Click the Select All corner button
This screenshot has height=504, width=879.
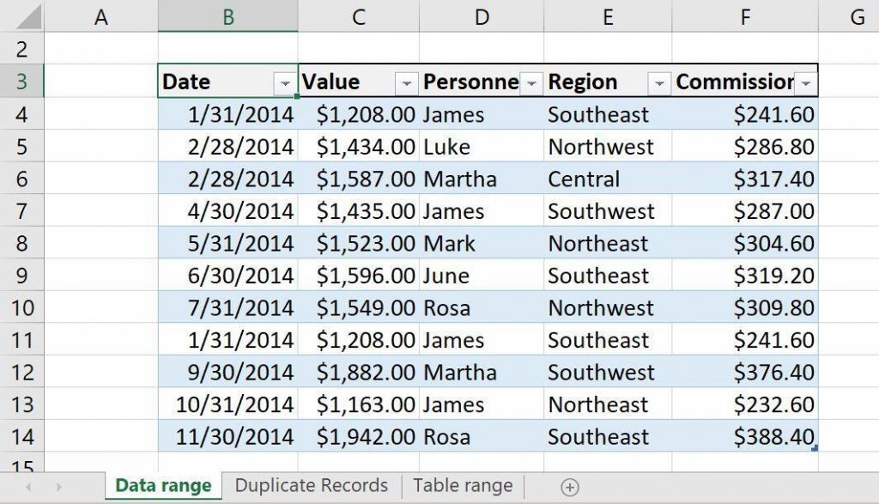click(x=23, y=15)
